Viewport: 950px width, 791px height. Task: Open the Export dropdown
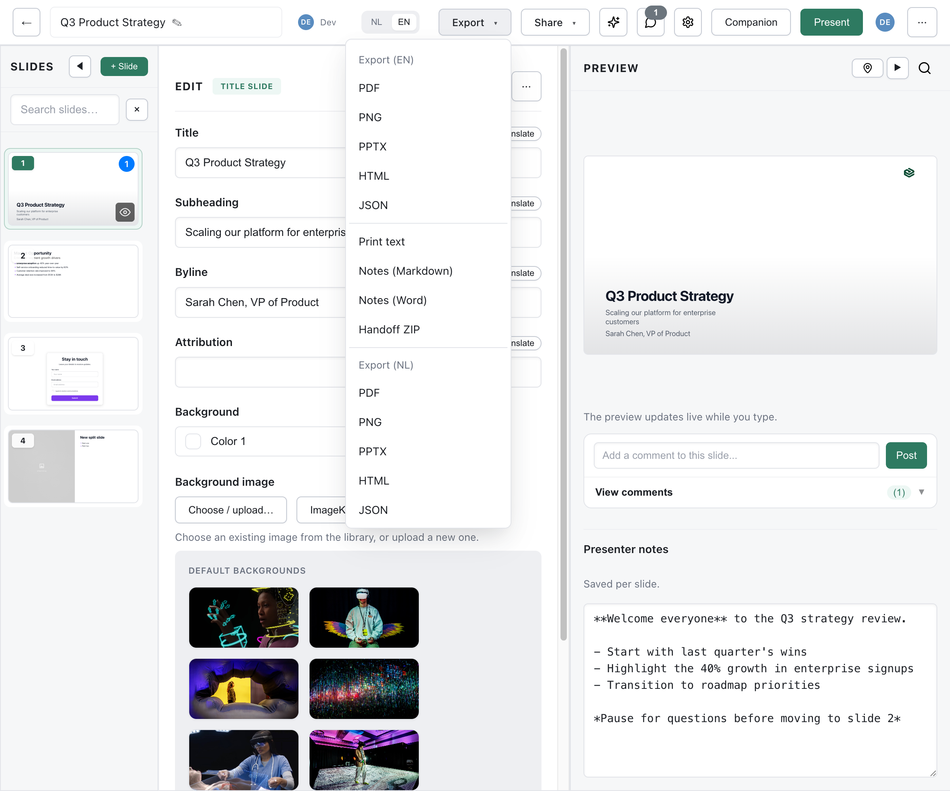(475, 22)
